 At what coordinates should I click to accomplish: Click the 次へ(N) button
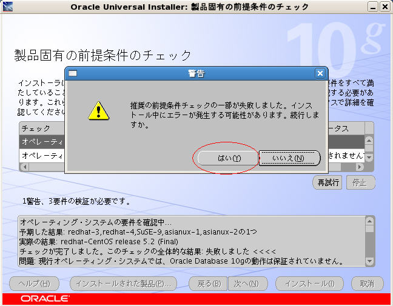(x=247, y=284)
